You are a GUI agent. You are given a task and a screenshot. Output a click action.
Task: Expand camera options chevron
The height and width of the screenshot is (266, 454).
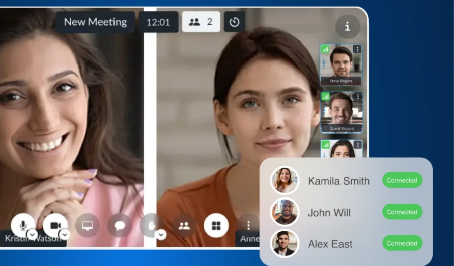(x=64, y=234)
